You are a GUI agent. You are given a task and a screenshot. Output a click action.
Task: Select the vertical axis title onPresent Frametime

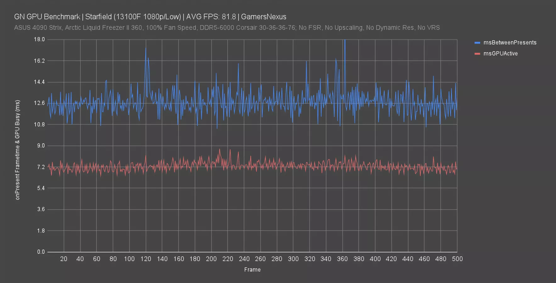pyautogui.click(x=18, y=150)
